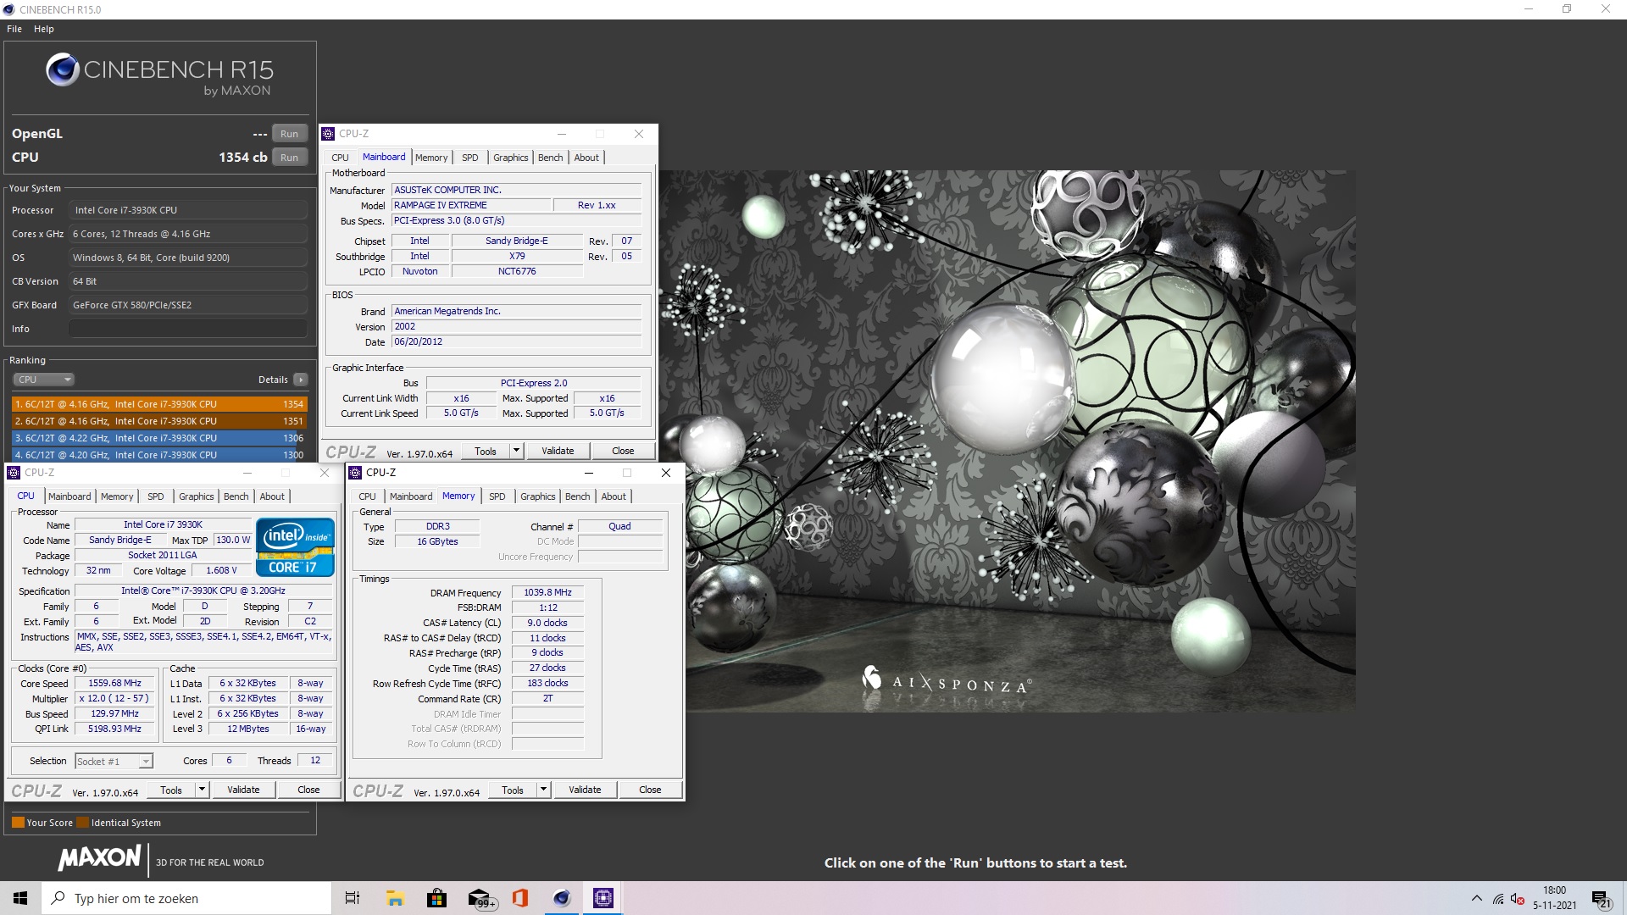Open Bench tab in Mainboard CPU-Z window
1627x915 pixels.
pos(550,158)
